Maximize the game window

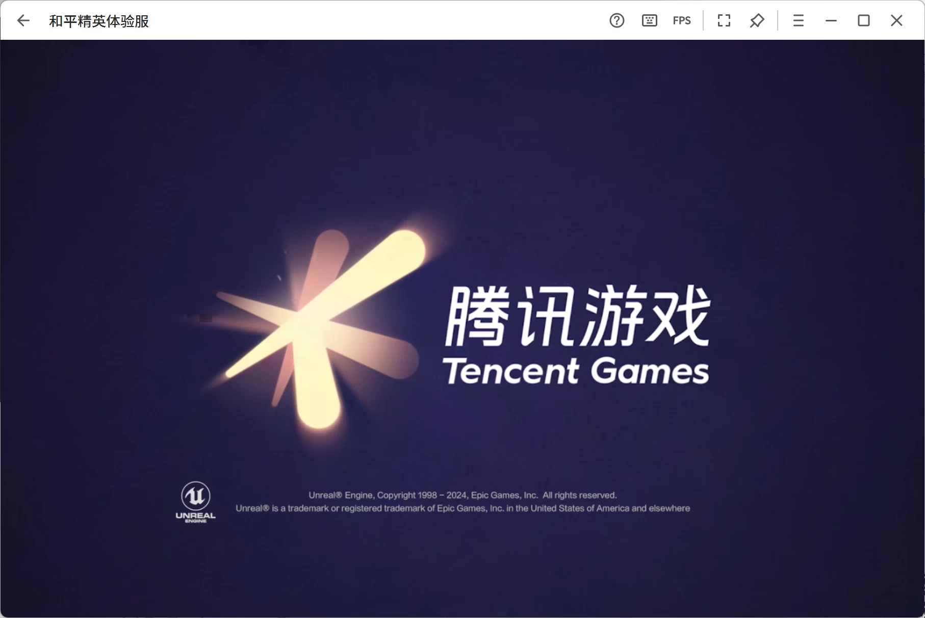(863, 20)
